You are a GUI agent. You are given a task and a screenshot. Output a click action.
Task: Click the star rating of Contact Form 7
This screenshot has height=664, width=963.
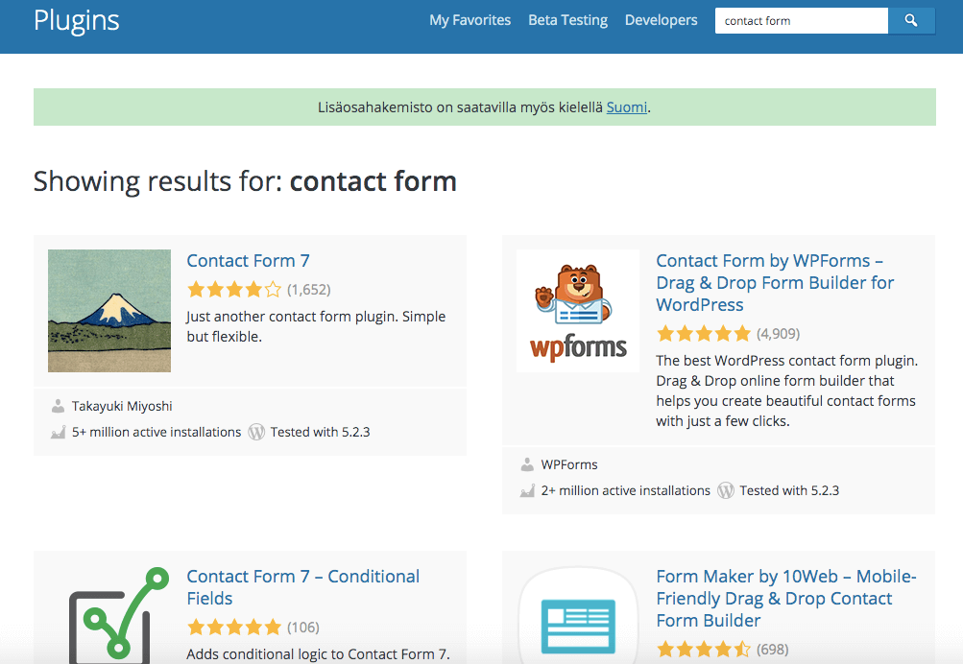click(234, 289)
